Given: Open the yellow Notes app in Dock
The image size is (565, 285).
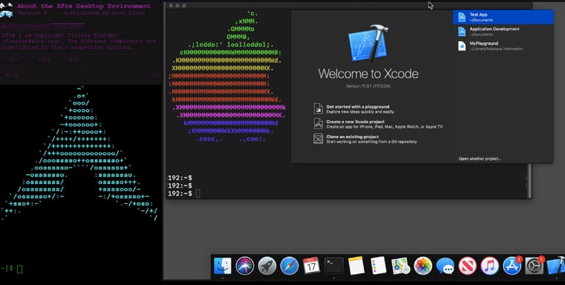Looking at the screenshot, I should [x=356, y=266].
